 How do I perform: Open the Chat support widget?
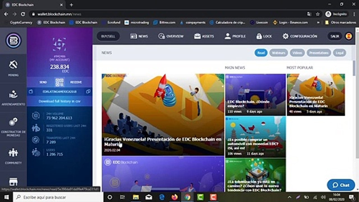[x=341, y=185]
